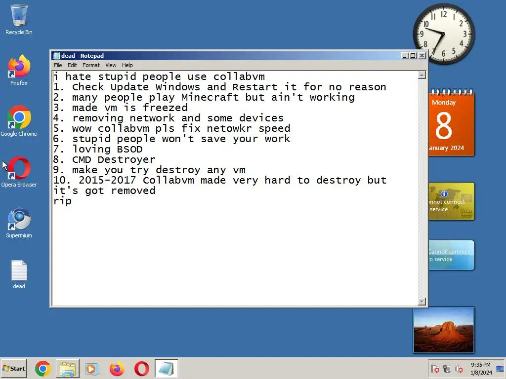Click the Show Desktop icon in the tray
This screenshot has height=379, width=506.
(500, 369)
